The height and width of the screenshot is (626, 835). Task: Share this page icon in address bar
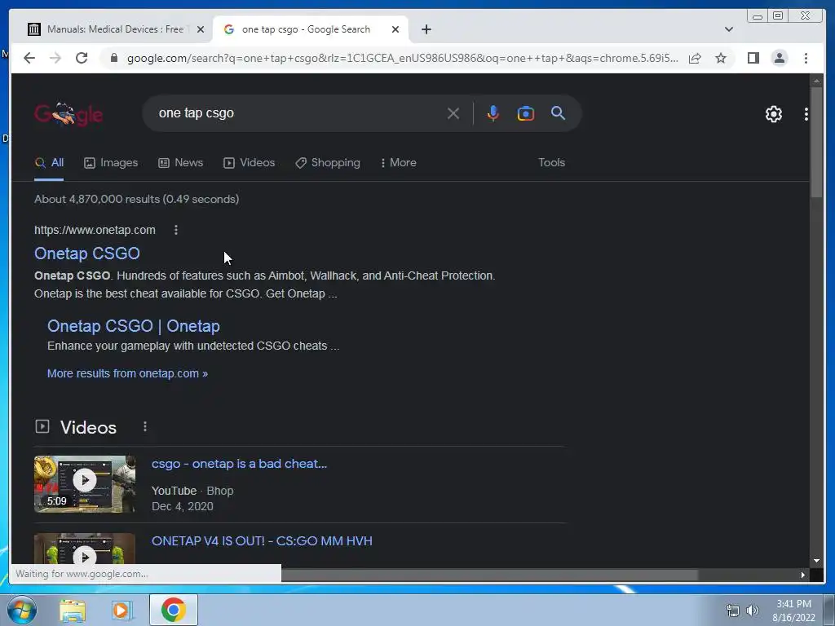pyautogui.click(x=695, y=58)
